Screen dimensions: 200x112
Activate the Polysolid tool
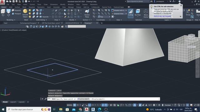point(16,10)
